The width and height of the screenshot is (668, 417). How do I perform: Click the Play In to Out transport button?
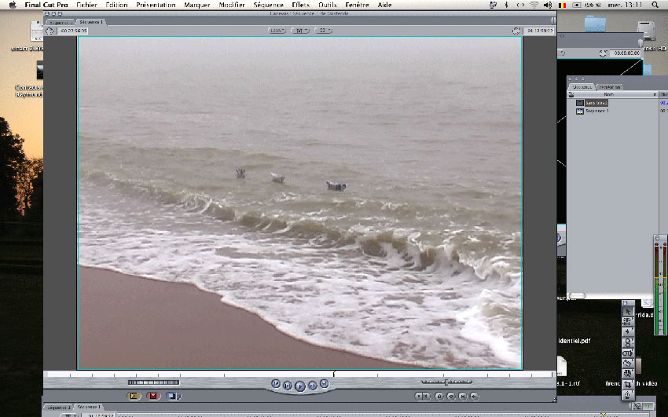(x=288, y=386)
